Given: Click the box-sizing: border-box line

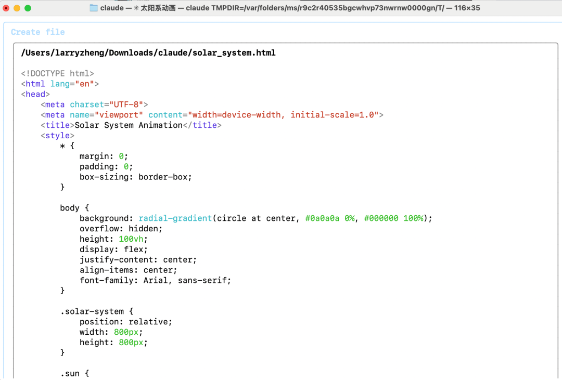Looking at the screenshot, I should pyautogui.click(x=136, y=177).
